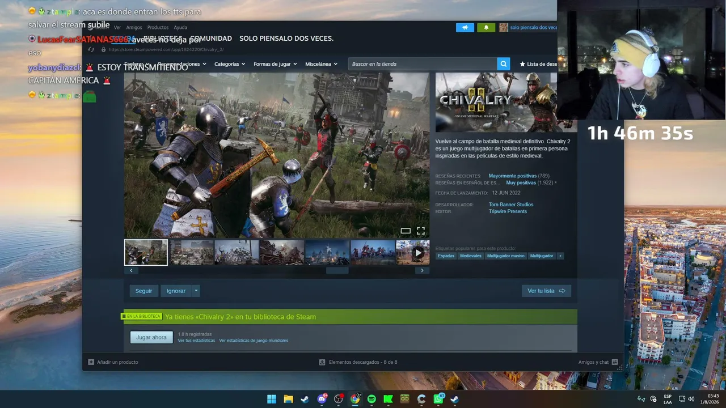Open the account name dropdown in the header
This screenshot has height=408, width=726.
[x=533, y=27]
